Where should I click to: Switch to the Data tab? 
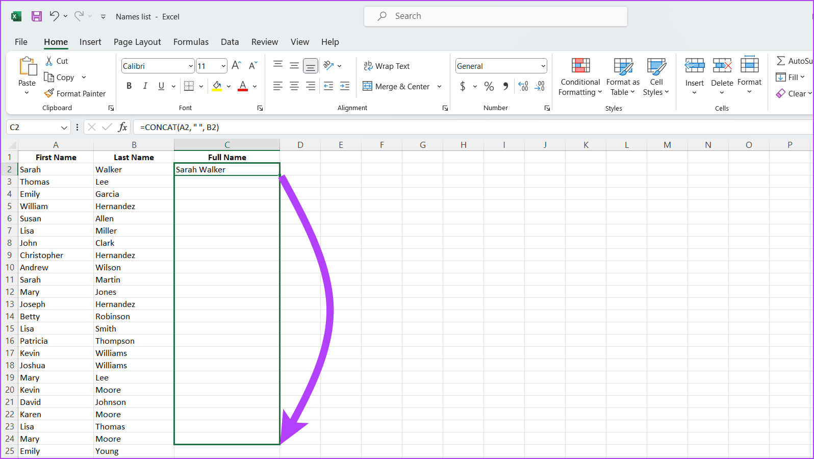[230, 42]
